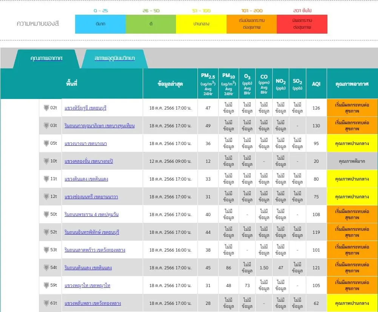378x312 pixels.
Task: Click the station marker icon for 03t
Action: click(x=46, y=125)
